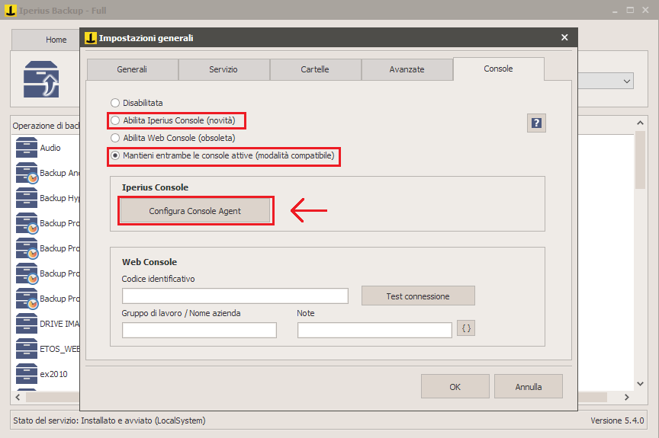Click the Versione 5.4.0 status text

point(617,420)
